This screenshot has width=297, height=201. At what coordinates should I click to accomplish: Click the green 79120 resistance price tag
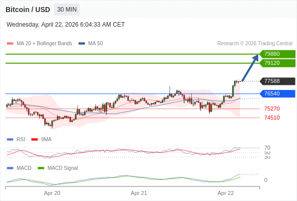click(x=277, y=63)
